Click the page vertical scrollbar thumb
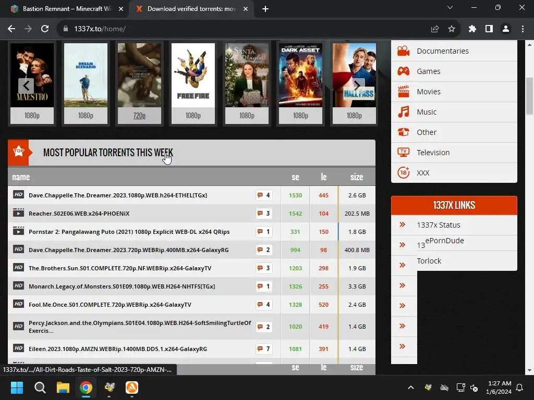Image resolution: width=534 pixels, height=400 pixels. coord(530,96)
